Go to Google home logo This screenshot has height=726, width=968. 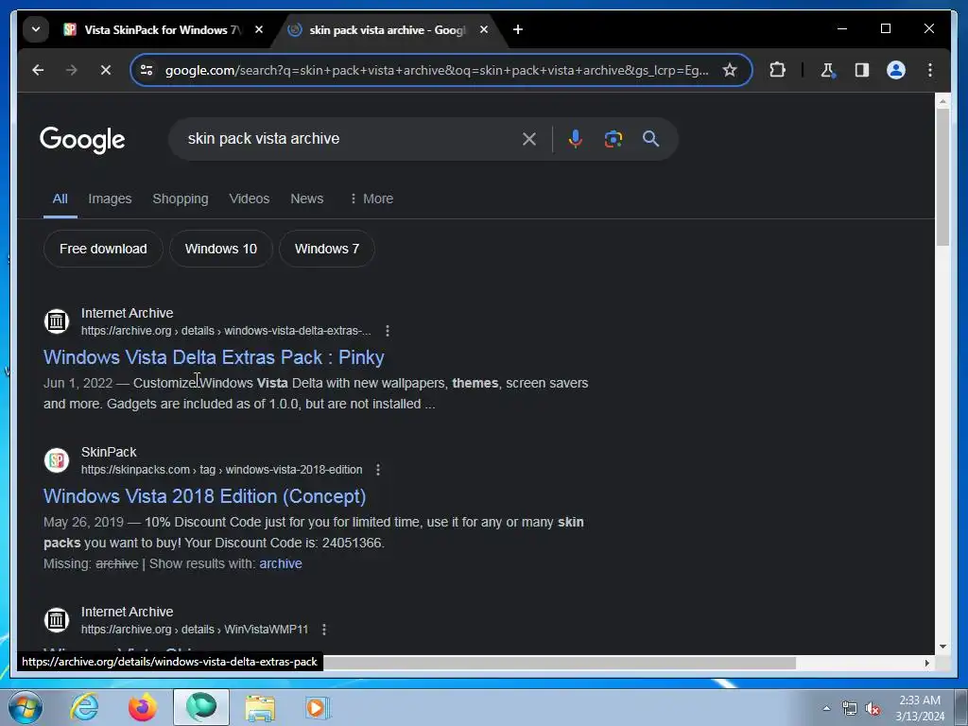(82, 140)
